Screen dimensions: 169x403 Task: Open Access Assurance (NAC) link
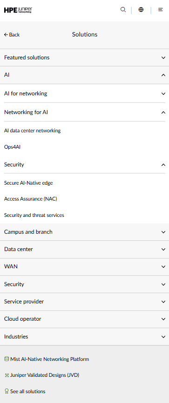click(x=30, y=199)
